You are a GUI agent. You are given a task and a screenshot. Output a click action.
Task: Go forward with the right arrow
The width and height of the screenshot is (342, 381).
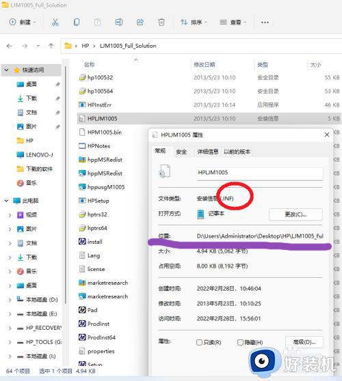coord(25,46)
